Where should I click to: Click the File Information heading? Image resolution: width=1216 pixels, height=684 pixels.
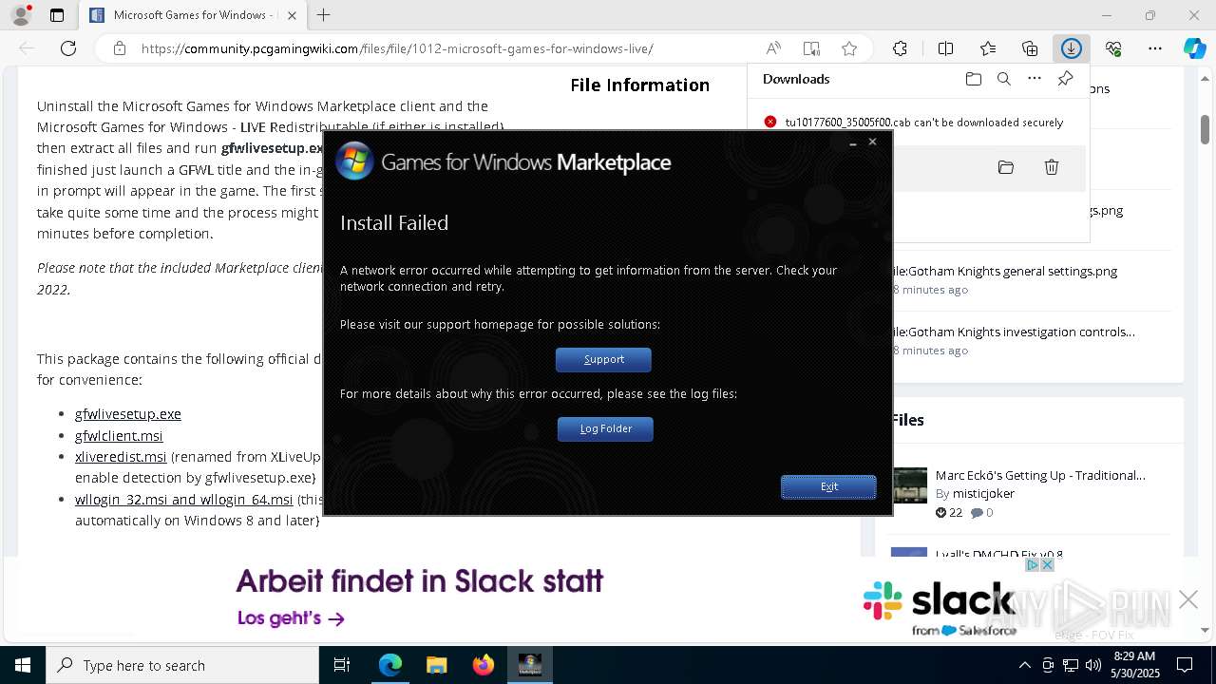639,85
